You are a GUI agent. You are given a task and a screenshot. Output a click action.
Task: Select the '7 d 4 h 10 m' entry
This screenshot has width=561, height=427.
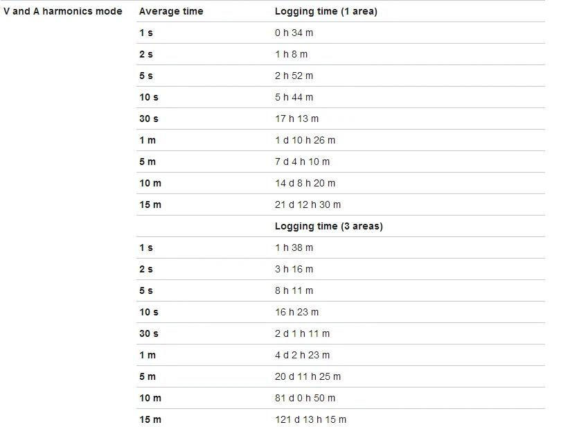pyautogui.click(x=302, y=162)
